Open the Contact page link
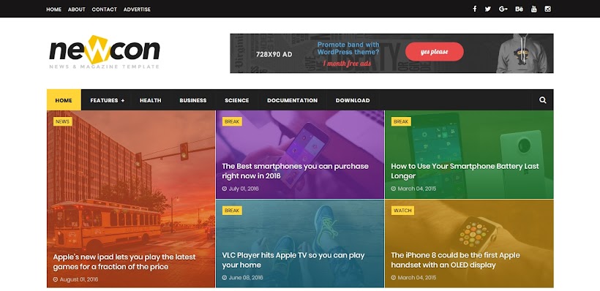The image size is (600, 291). tap(104, 10)
